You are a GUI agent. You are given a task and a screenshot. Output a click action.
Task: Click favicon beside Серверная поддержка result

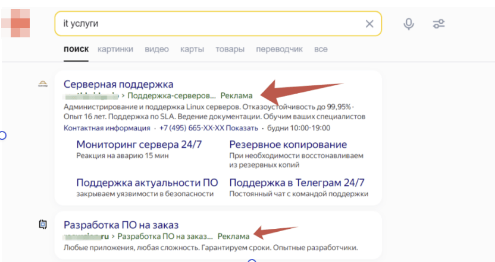[x=43, y=84]
